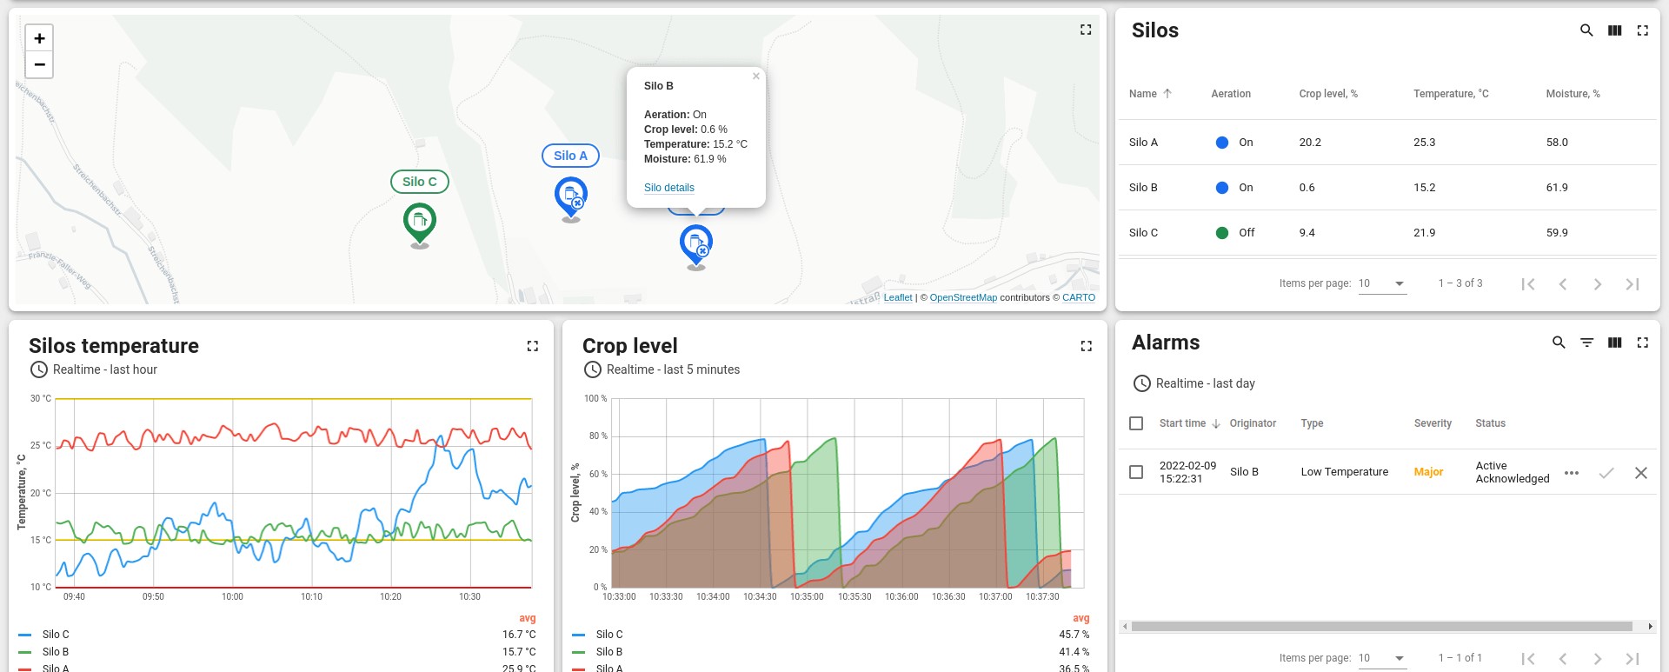Toggle Silo C legend in temperature chart
The width and height of the screenshot is (1669, 672).
pos(56,635)
